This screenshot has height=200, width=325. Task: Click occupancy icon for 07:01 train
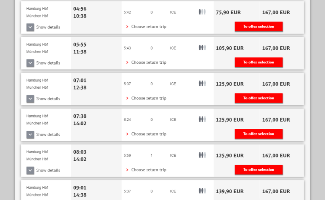coord(202,84)
